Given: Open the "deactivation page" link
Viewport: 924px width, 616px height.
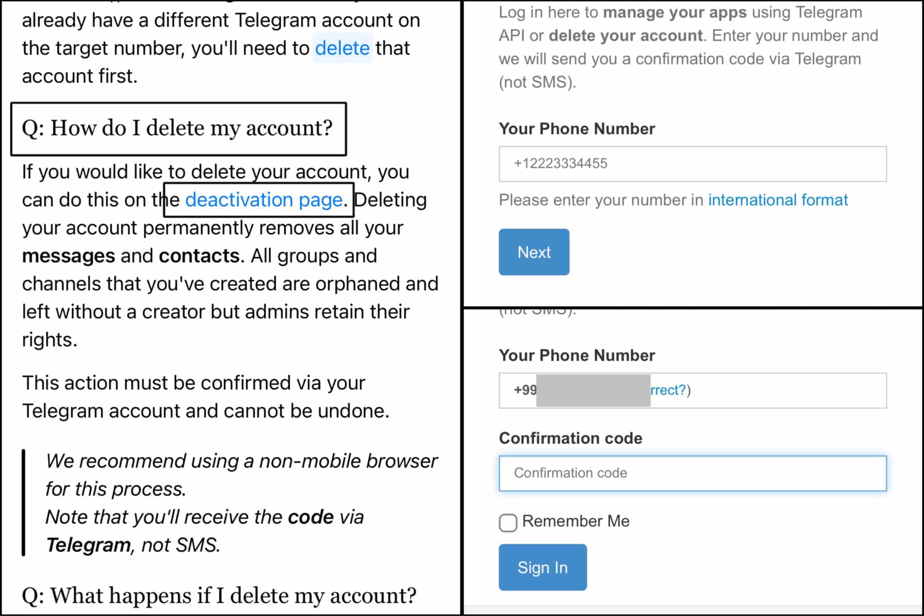Looking at the screenshot, I should (x=264, y=200).
